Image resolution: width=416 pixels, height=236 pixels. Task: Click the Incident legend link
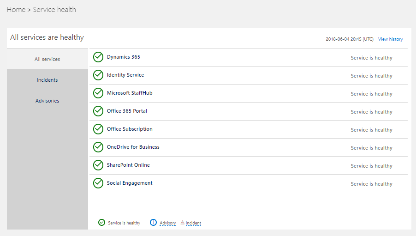[x=193, y=223]
